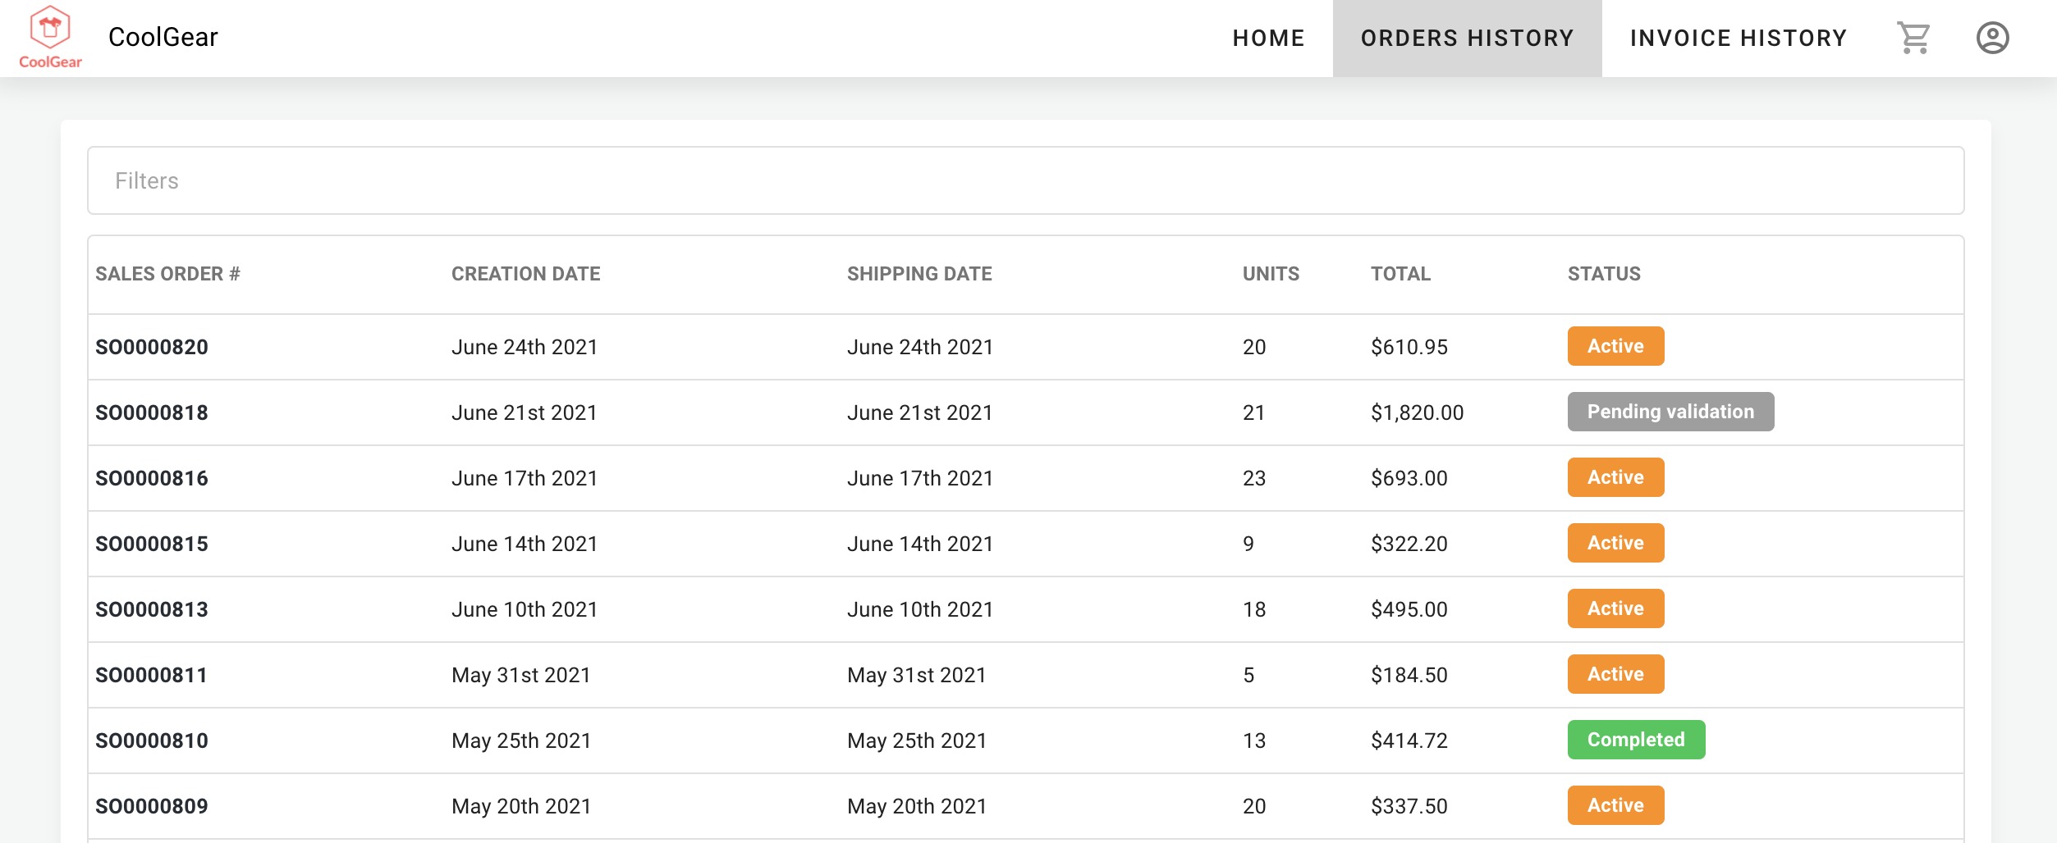
Task: Click the Pending validation status badge
Action: [1670, 412]
